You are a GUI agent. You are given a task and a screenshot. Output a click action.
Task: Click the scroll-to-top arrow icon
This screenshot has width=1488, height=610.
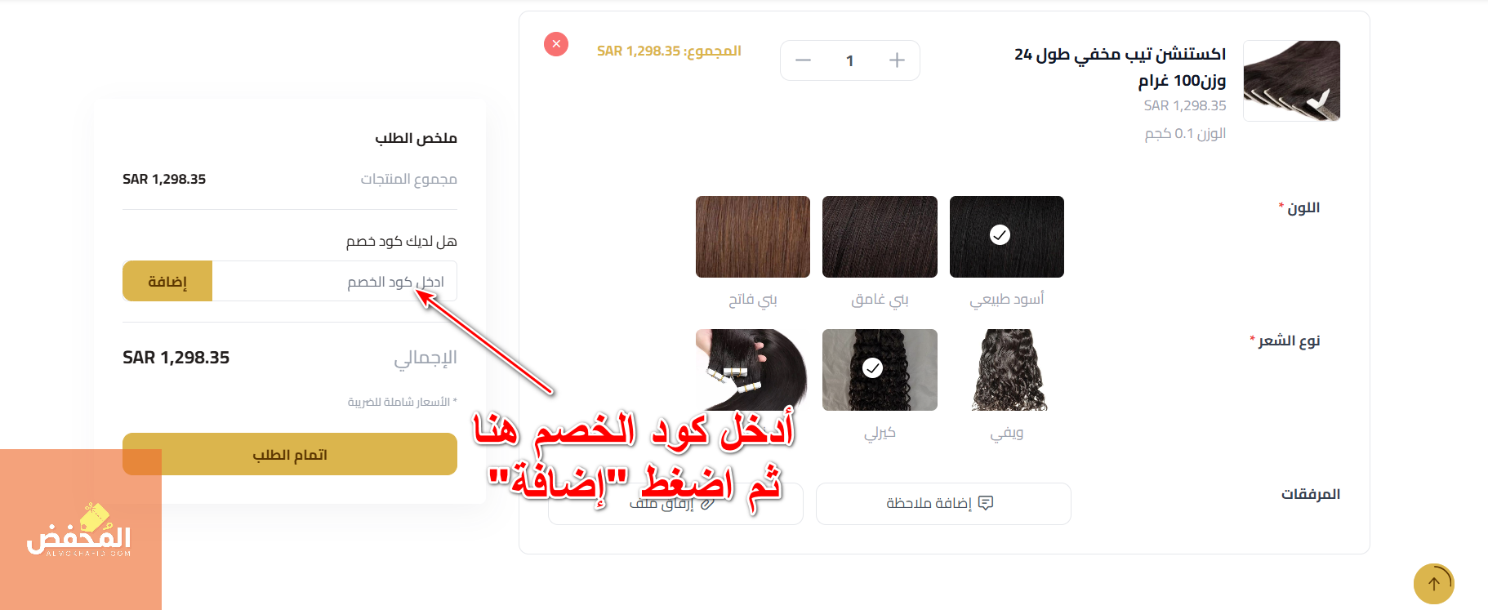pos(1434,584)
